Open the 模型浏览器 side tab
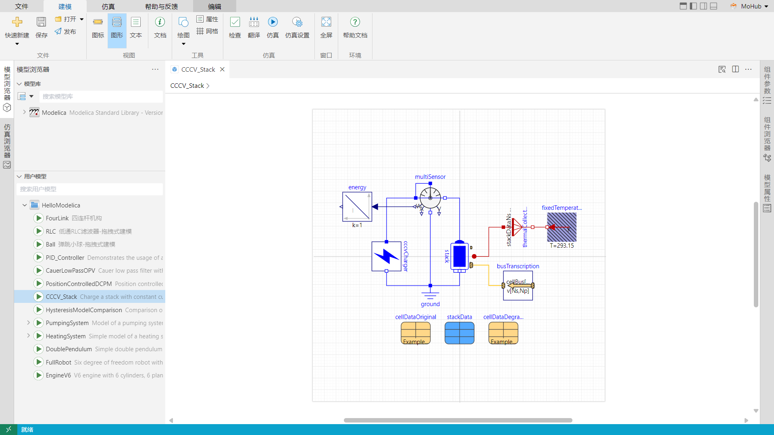This screenshot has width=774, height=435. pos(7,89)
